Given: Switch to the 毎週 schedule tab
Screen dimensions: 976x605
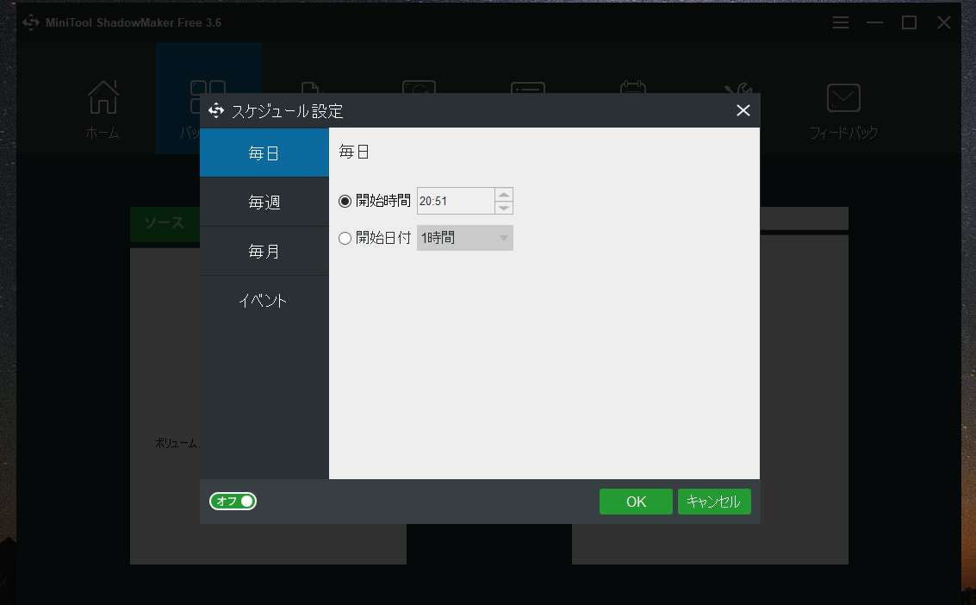Looking at the screenshot, I should click(x=264, y=202).
